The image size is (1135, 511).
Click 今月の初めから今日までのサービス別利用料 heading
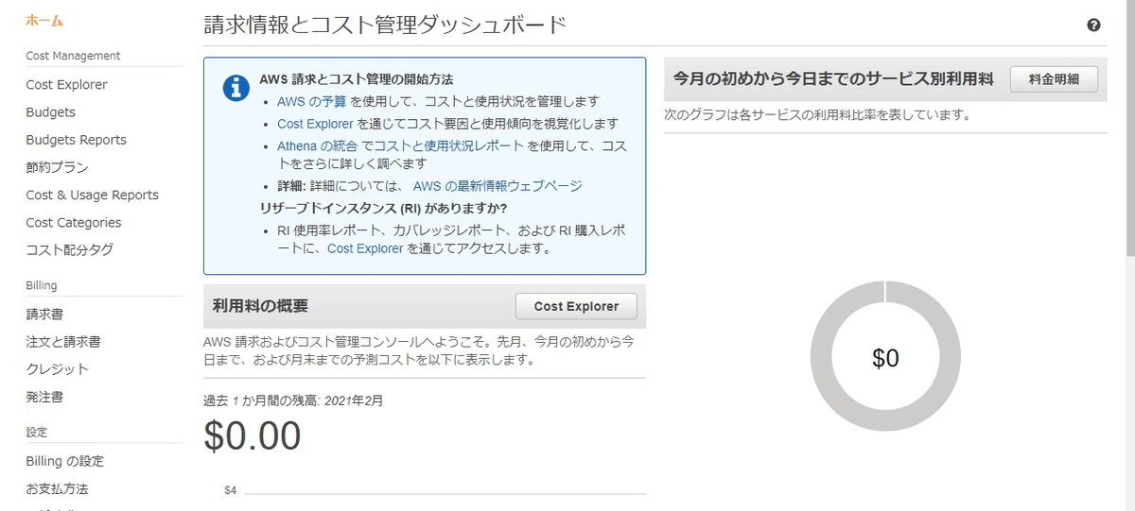click(x=833, y=79)
